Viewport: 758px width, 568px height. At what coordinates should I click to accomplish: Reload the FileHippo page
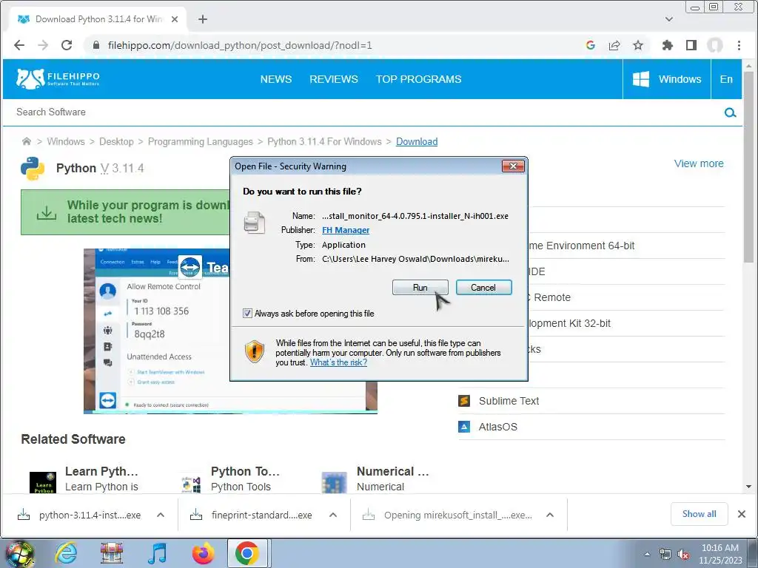click(67, 45)
